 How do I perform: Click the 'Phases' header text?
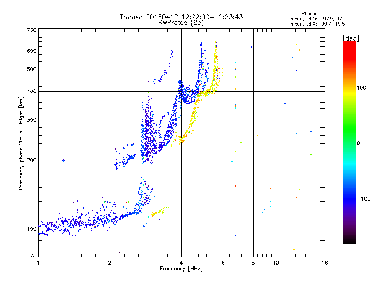[309, 14]
